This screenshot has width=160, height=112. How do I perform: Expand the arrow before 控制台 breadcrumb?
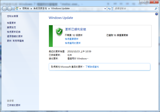tap(20, 9)
